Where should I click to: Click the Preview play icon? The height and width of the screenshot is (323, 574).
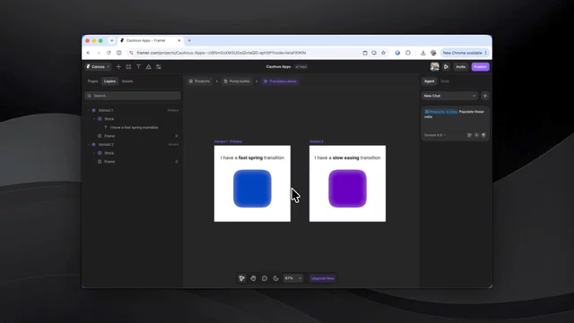tap(446, 67)
